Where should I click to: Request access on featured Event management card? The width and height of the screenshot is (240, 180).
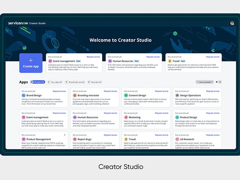93,57
